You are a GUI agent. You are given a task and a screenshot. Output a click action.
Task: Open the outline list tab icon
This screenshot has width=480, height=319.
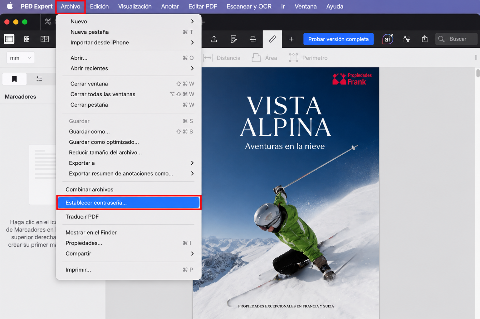(x=39, y=79)
